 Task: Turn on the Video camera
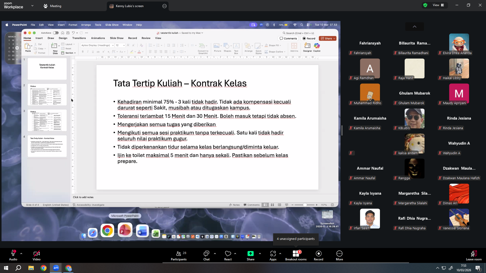(36, 256)
